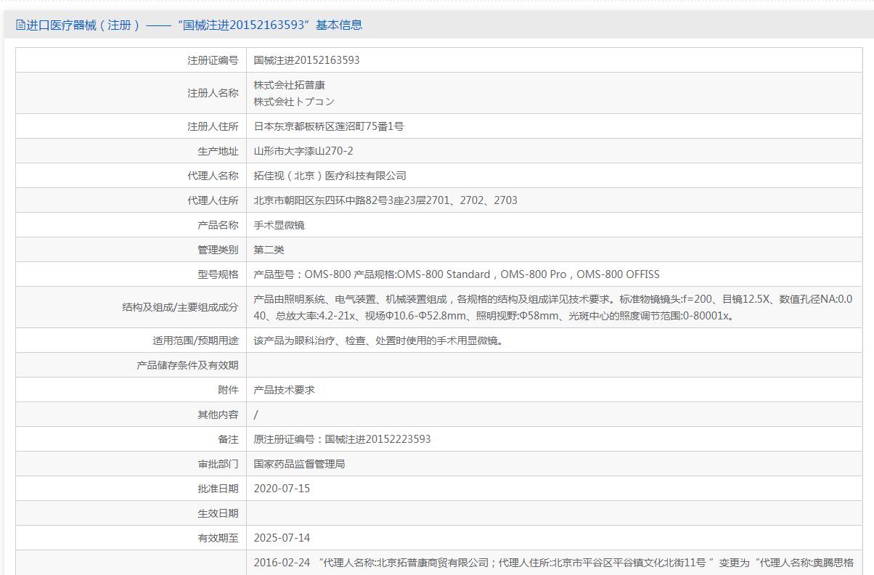Screen dimensions: 874x575
Task: Click the 注册人名称 label
Action: 213,93
